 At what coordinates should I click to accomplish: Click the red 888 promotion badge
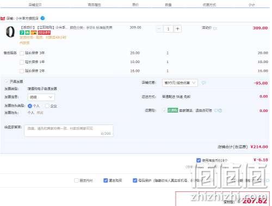(x=44, y=33)
